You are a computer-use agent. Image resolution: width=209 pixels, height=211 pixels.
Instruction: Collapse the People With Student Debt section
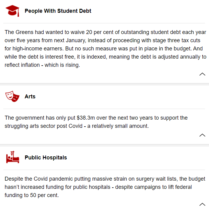click(202, 74)
